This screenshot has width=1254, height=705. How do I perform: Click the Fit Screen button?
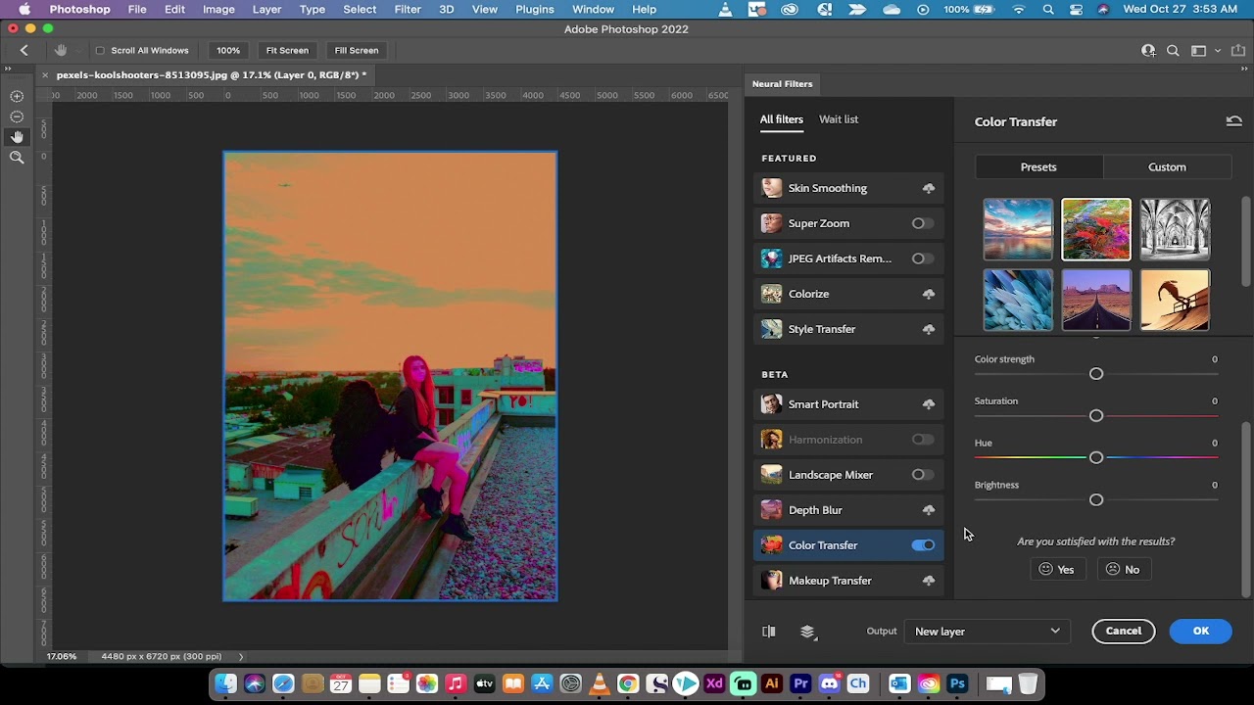point(287,50)
